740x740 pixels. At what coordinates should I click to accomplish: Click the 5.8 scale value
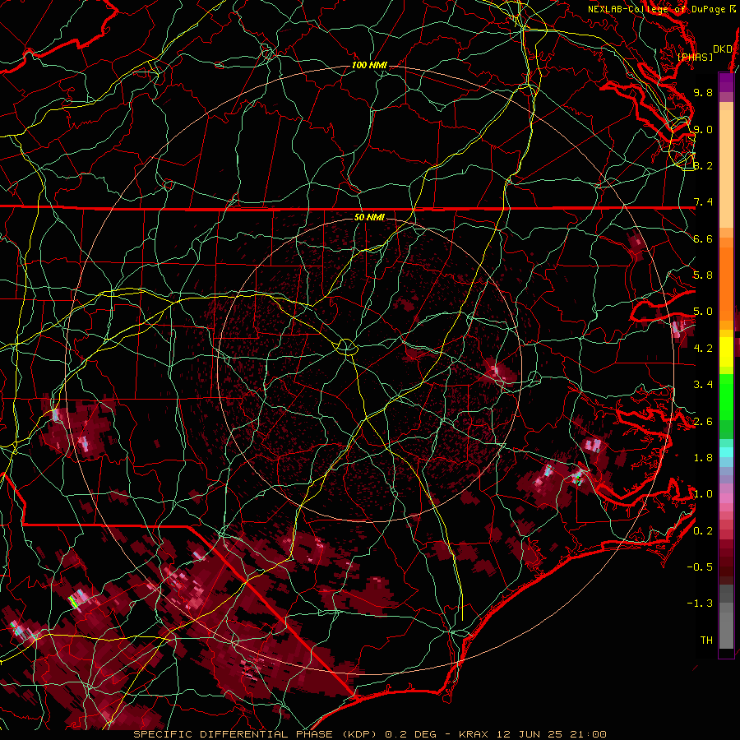pyautogui.click(x=703, y=275)
